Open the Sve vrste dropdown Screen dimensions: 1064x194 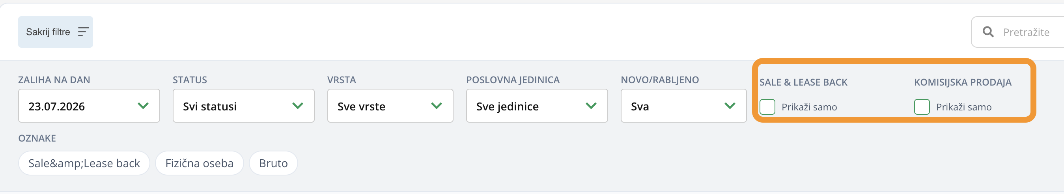pyautogui.click(x=390, y=106)
